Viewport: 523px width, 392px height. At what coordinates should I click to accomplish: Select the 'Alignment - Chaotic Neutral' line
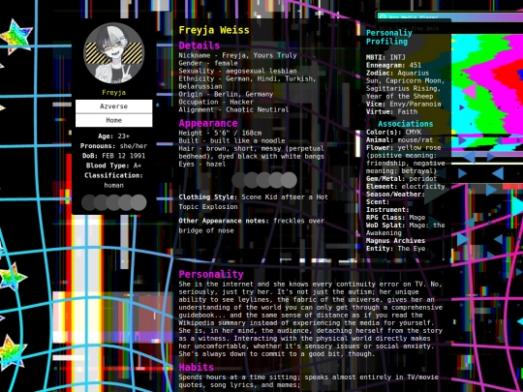pyautogui.click(x=233, y=109)
